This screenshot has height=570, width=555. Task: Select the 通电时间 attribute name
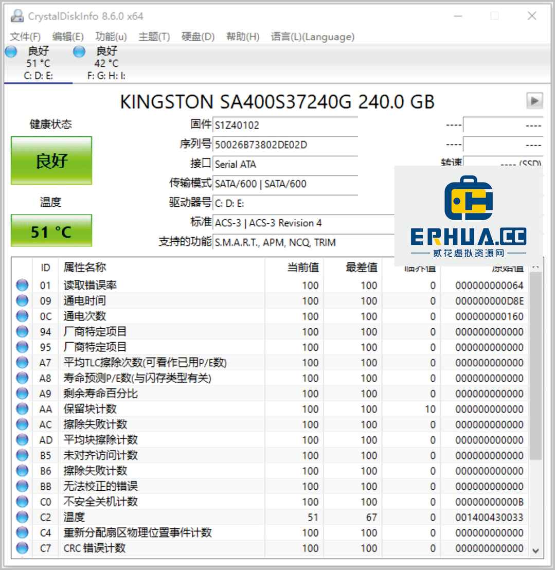click(85, 300)
